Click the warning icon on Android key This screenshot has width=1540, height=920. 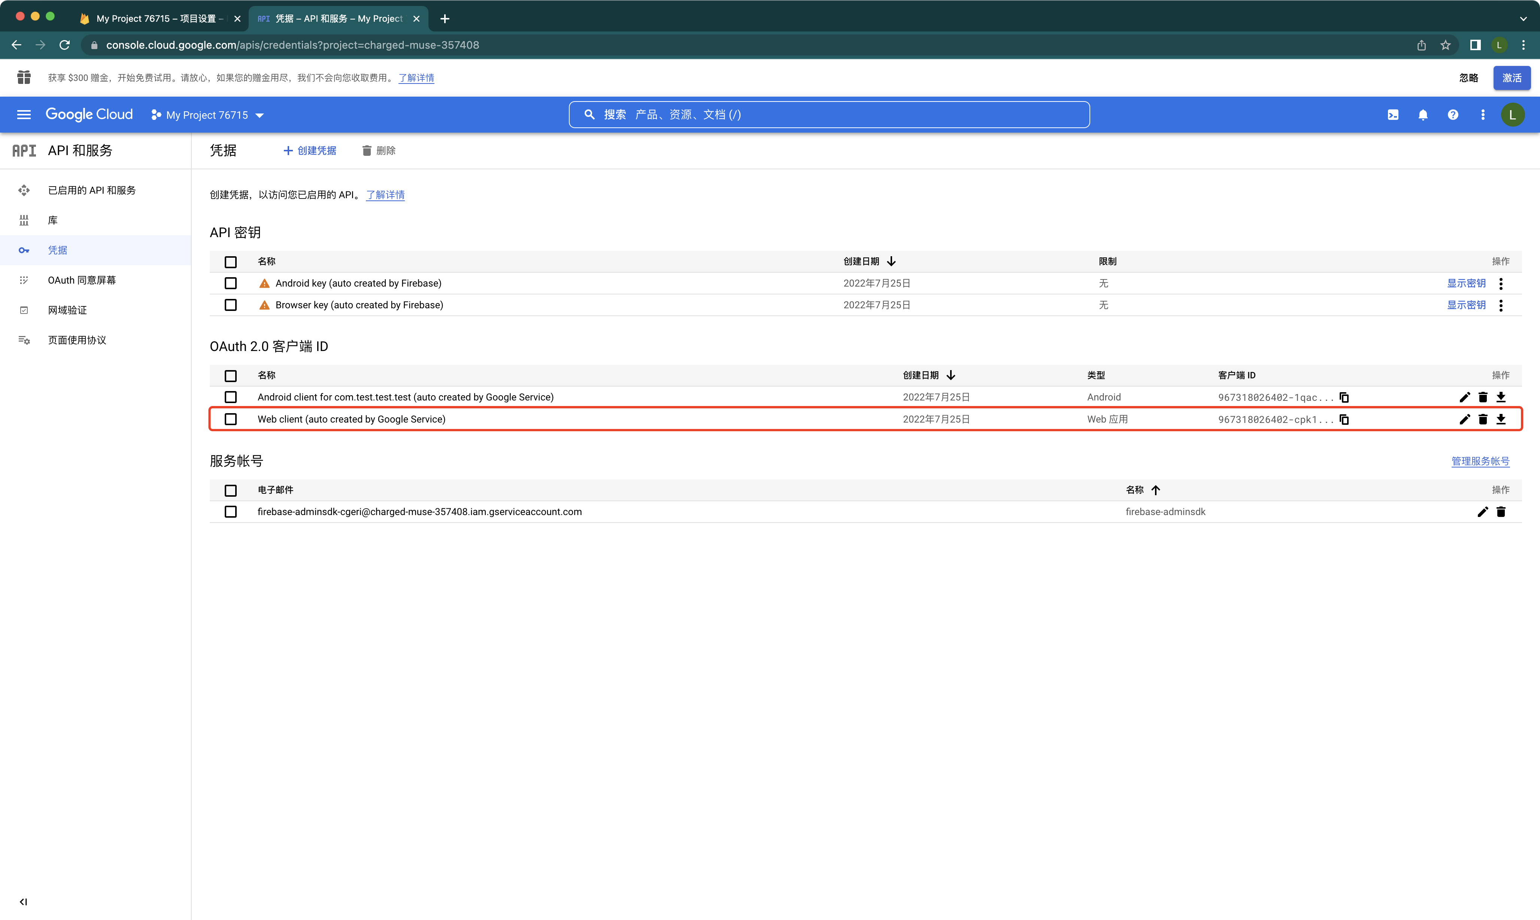point(264,283)
